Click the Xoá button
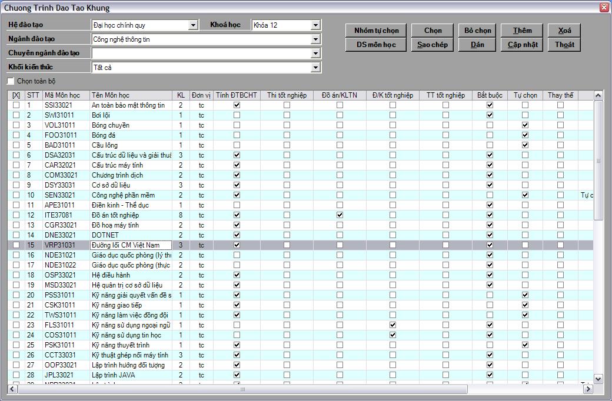612x401 pixels. (x=564, y=31)
